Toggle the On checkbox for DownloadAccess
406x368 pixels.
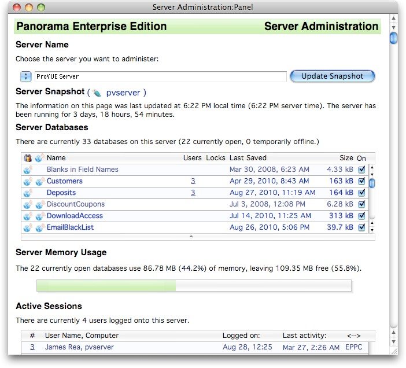click(361, 216)
